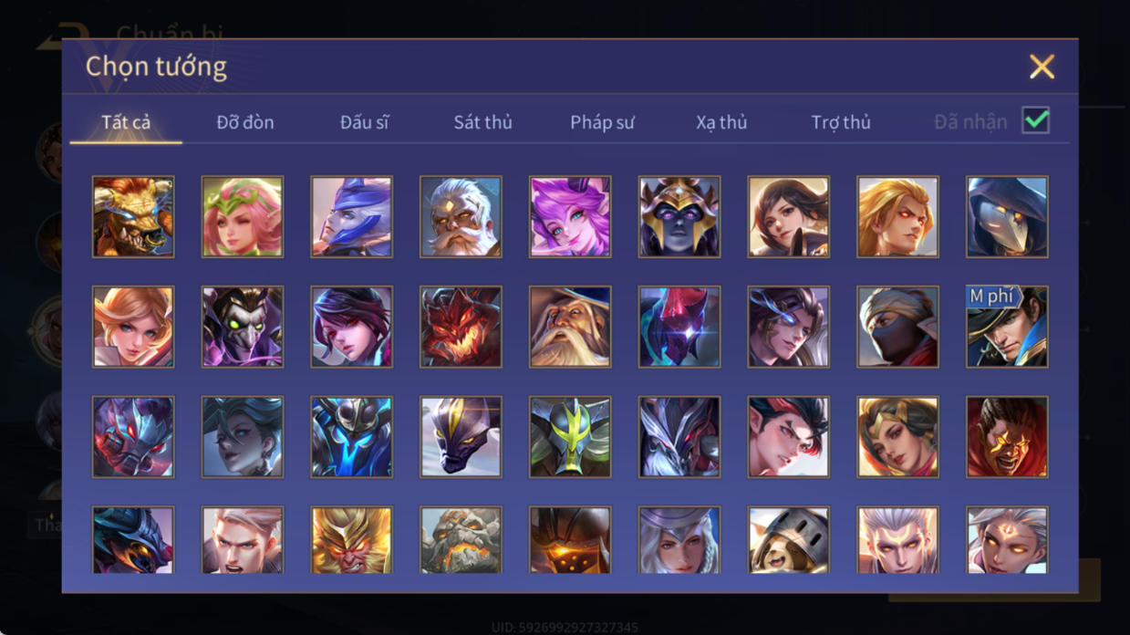Pick the red lava demon hero portrait
The height and width of the screenshot is (635, 1130).
[x=461, y=327]
